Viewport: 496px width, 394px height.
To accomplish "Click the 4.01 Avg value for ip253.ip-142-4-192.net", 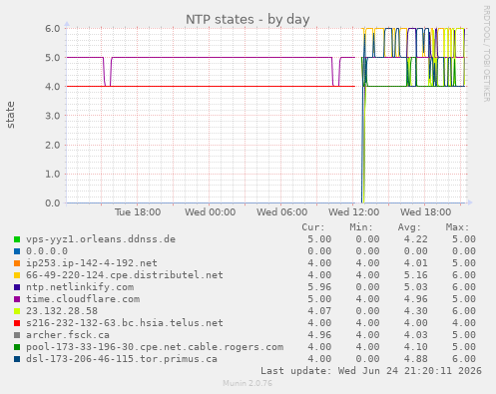I will click(x=416, y=263).
